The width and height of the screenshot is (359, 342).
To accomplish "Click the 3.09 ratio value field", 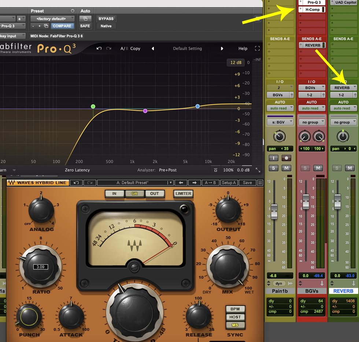I will click(41, 267).
